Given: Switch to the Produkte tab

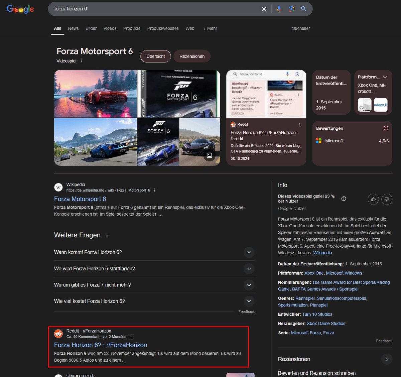Looking at the screenshot, I should click(132, 28).
